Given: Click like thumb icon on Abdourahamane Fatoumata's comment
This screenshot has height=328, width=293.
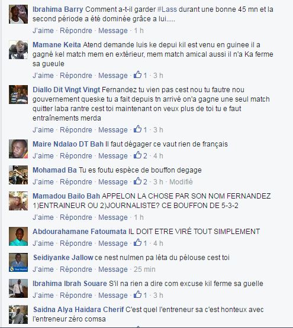Looking at the screenshot, I should click(x=137, y=243).
